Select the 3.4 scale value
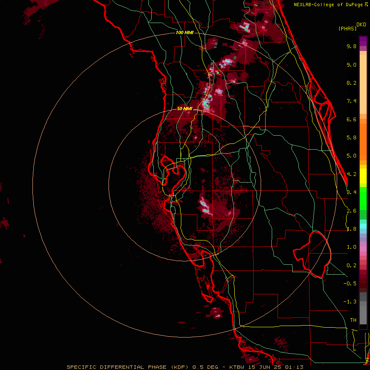 351,192
